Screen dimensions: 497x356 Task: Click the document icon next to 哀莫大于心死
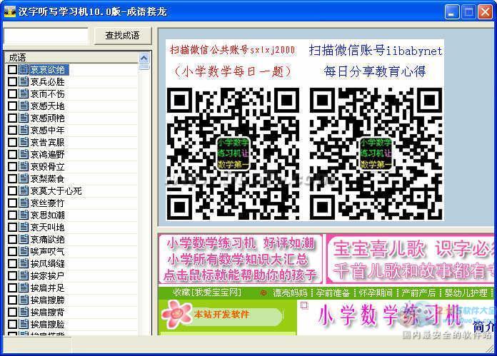pyautogui.click(x=24, y=191)
